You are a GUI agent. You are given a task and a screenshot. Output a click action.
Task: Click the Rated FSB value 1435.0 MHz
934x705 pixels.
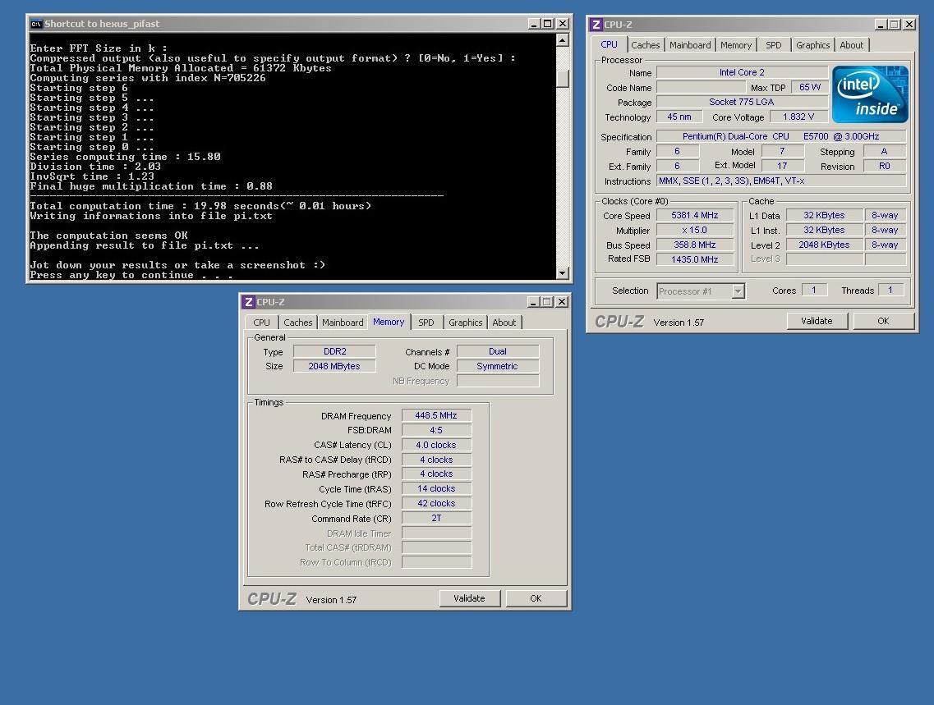pos(694,259)
